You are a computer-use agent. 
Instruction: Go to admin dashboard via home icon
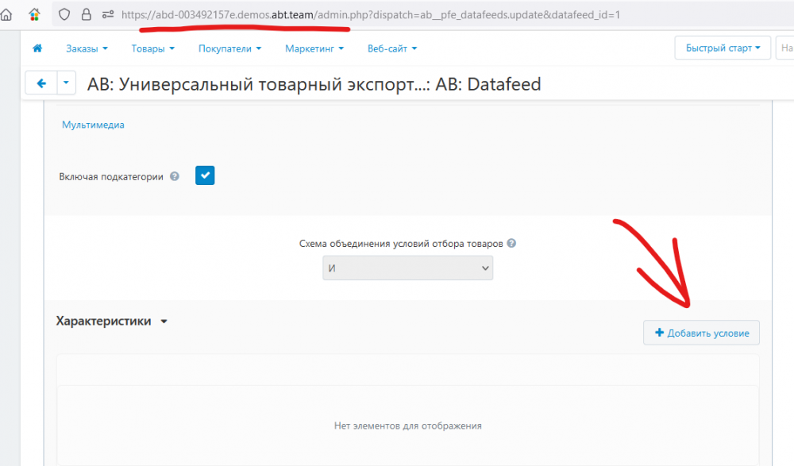pyautogui.click(x=37, y=48)
